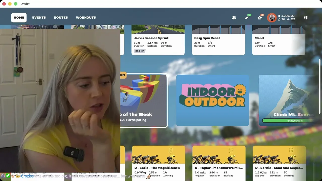Click the 3,089,423 drops total
Image resolution: width=322 pixels, height=181 pixels.
[x=288, y=16]
